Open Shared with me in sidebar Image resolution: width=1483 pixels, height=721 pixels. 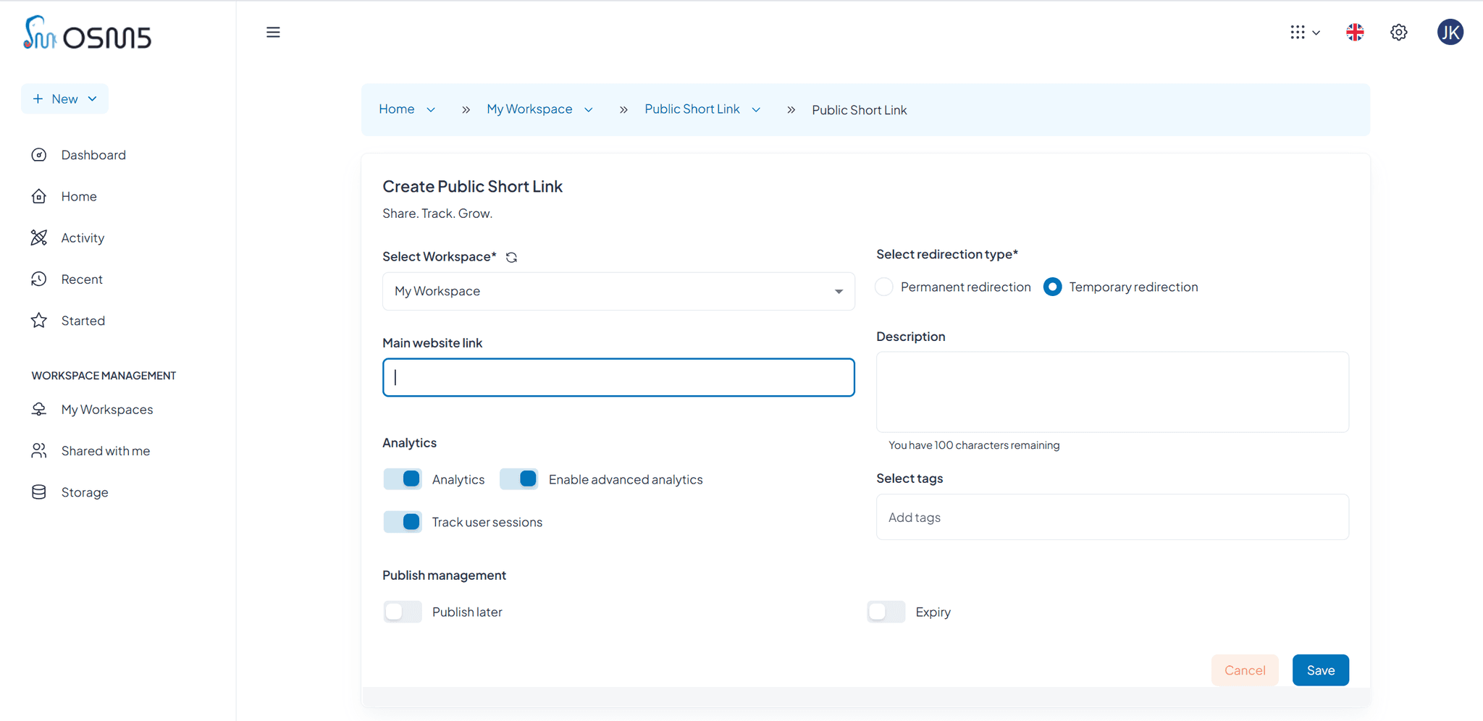pyautogui.click(x=106, y=450)
